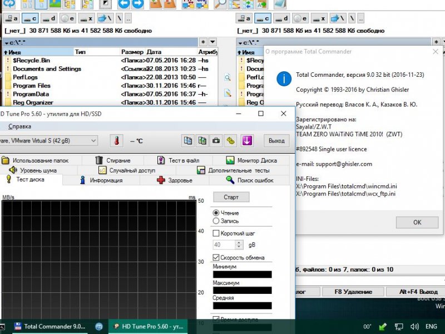This screenshot has width=445, height=334.
Task: Go forward using the blue right arrow
Action: point(138,4)
